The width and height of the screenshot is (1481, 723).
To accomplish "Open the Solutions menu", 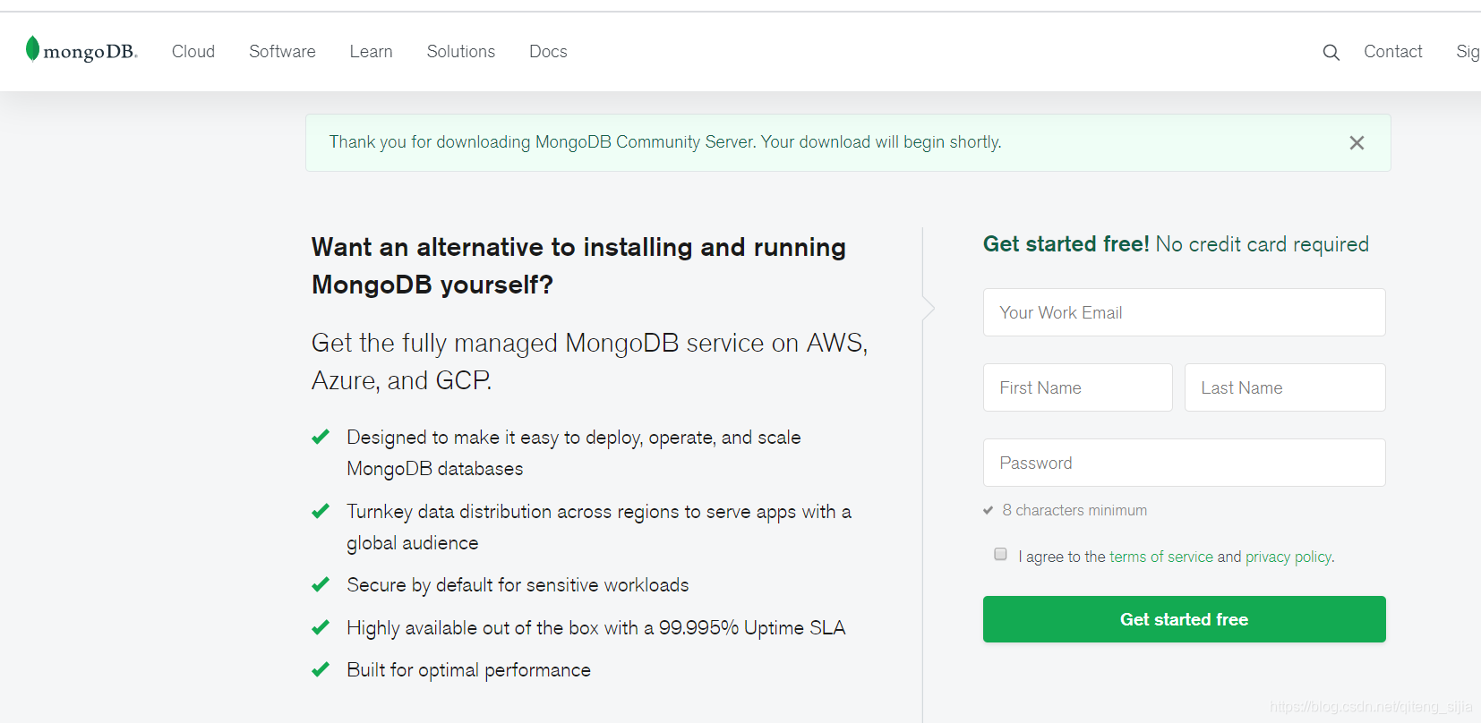I will (x=461, y=52).
